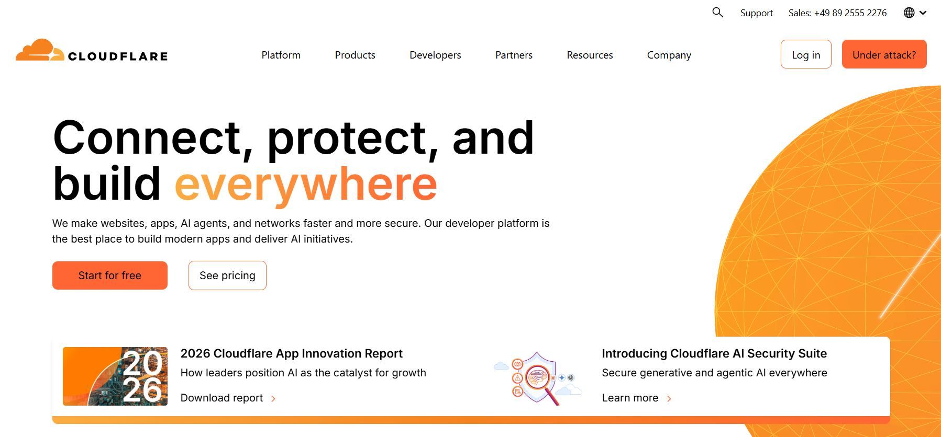
Task: Click the arrow beside Download report
Action: [273, 399]
